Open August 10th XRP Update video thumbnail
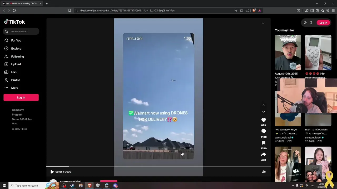The height and width of the screenshot is (189, 337). [288, 53]
